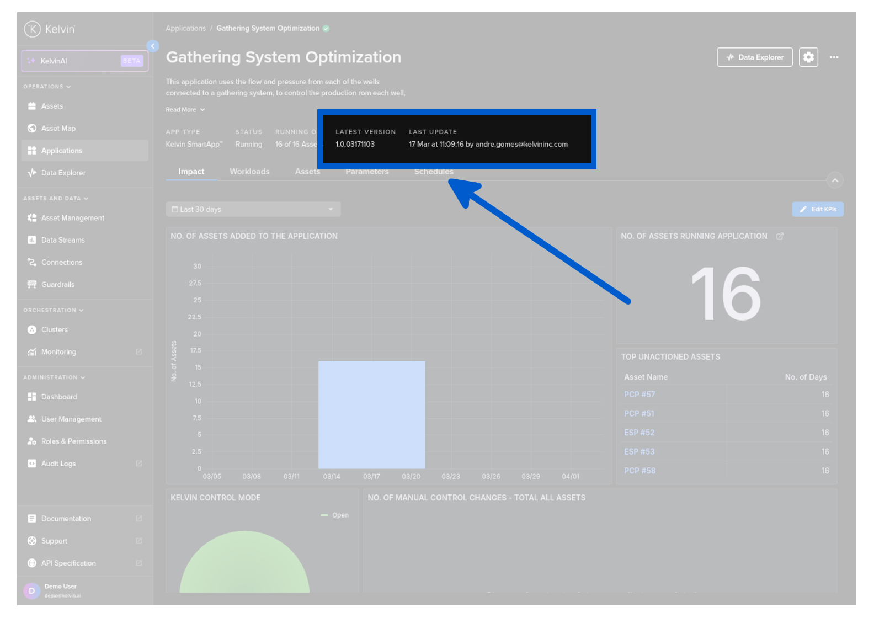Click the PCP #57 asset link
The height and width of the screenshot is (618, 874).
(639, 395)
